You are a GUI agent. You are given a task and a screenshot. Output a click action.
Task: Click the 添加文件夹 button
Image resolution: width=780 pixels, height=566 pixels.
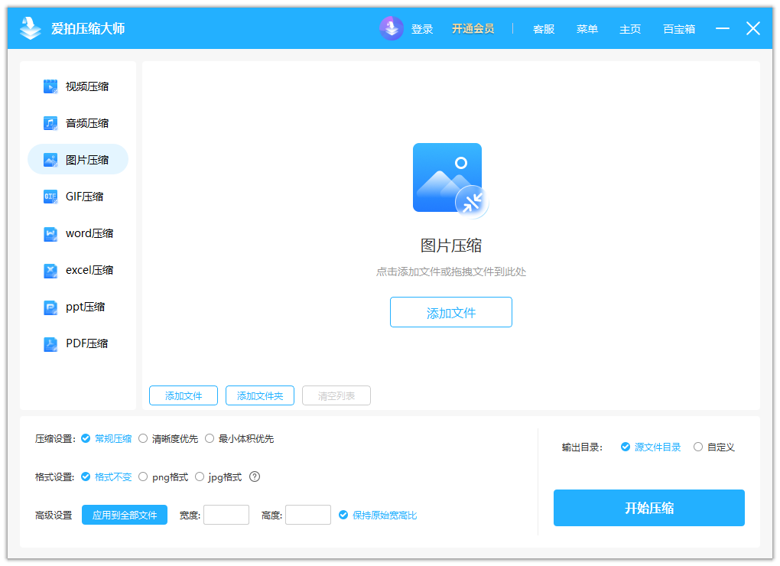coord(260,395)
